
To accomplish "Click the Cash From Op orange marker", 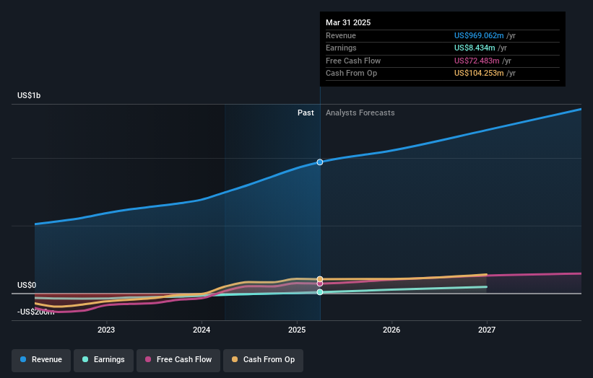I will pyautogui.click(x=320, y=279).
